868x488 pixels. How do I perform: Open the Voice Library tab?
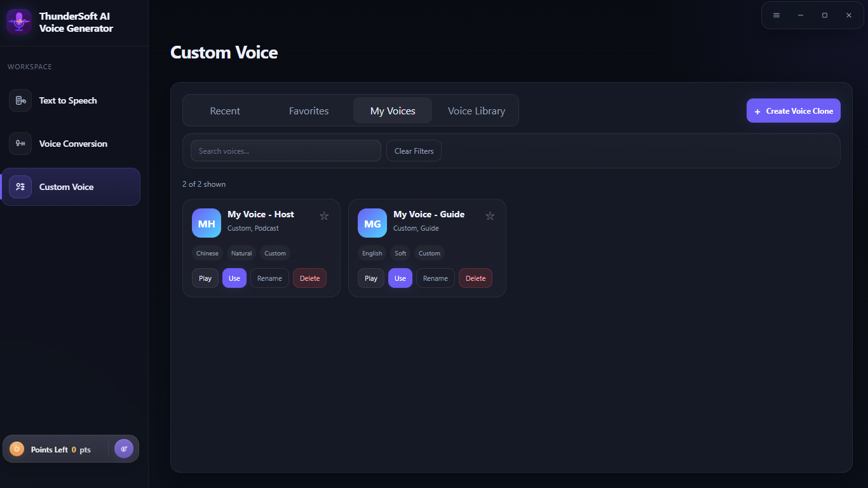point(477,111)
